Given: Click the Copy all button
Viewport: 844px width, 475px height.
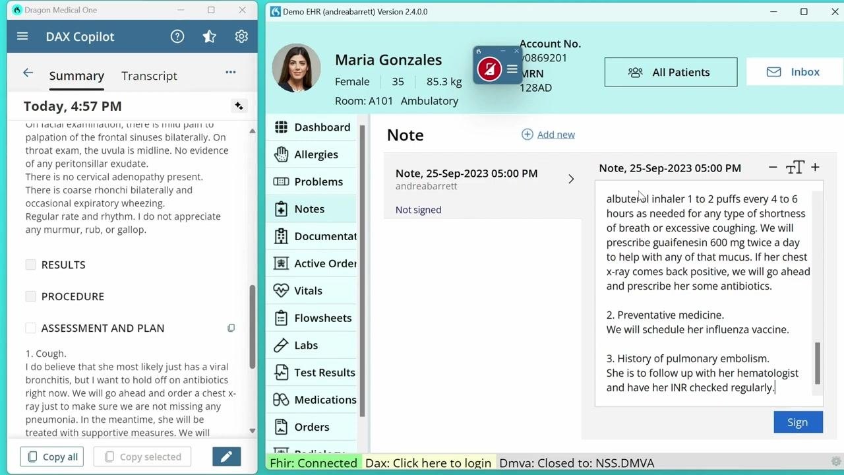Looking at the screenshot, I should 53,457.
